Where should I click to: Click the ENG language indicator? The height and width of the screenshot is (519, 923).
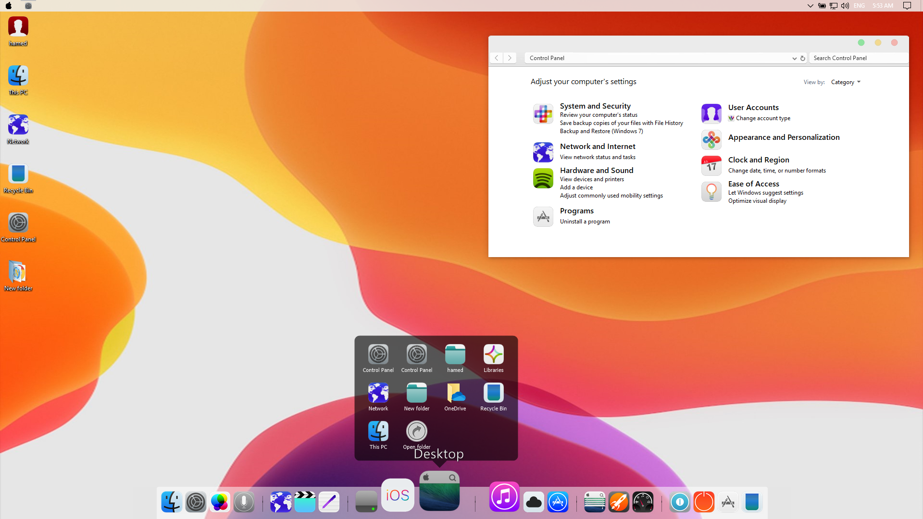pyautogui.click(x=859, y=6)
